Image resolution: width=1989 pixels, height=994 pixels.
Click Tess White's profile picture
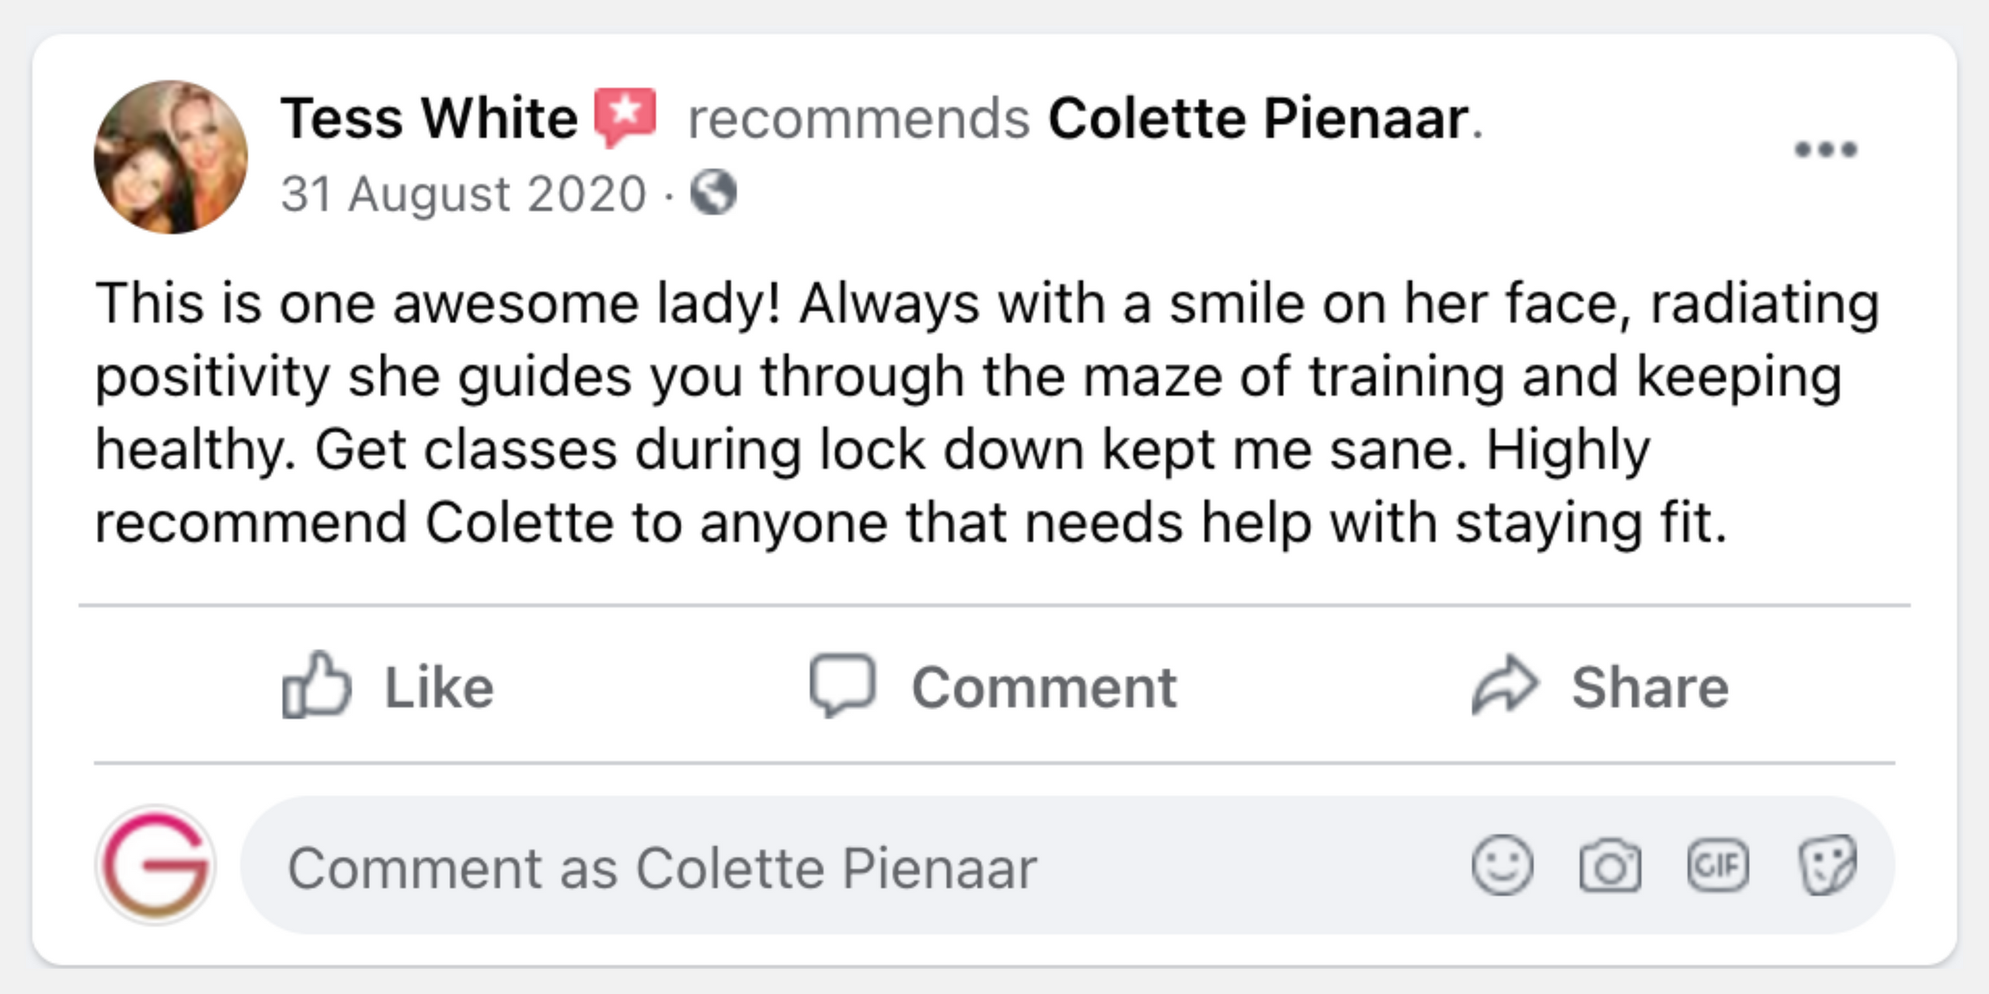[171, 157]
